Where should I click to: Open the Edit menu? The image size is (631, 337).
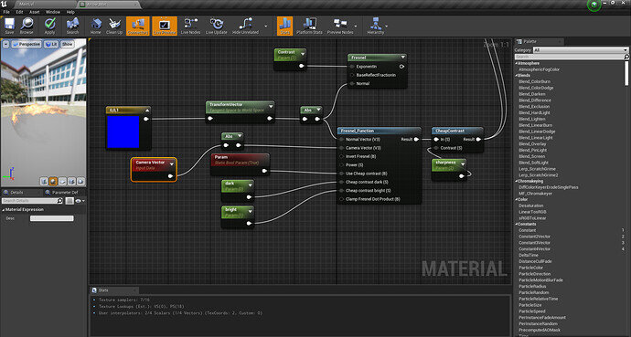click(x=19, y=12)
